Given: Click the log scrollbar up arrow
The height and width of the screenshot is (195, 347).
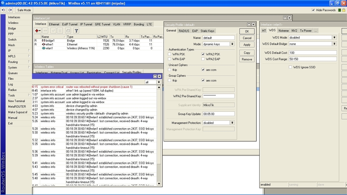Looking at the screenshot, I should pyautogui.click(x=159, y=88).
